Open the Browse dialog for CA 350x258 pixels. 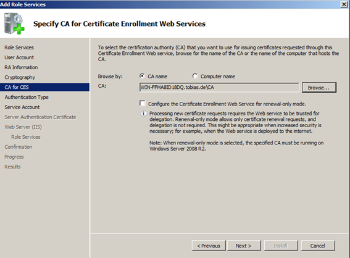tap(319, 88)
